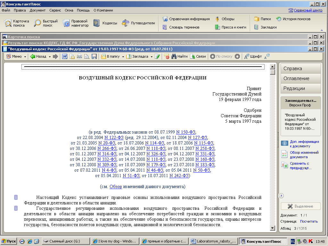This screenshot has height=246, width=328.
Task: Open Карточка поиска from main toolbar
Action: 17,23
